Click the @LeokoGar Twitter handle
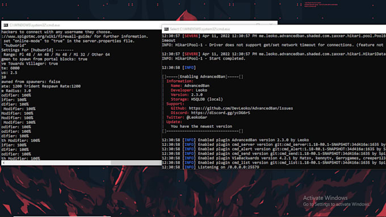 point(197,117)
